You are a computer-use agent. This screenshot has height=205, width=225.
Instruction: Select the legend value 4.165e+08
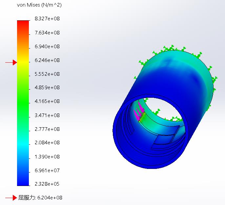(47, 101)
